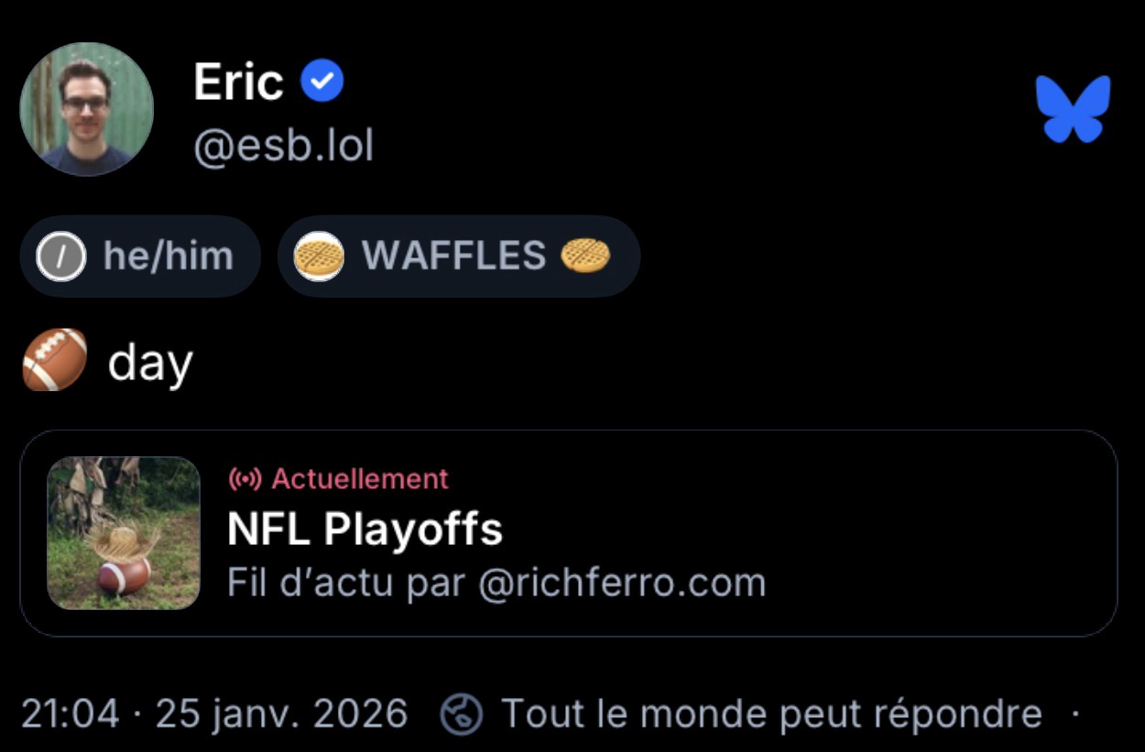Open Eric's profile avatar photo
This screenshot has width=1145, height=752.
[86, 109]
